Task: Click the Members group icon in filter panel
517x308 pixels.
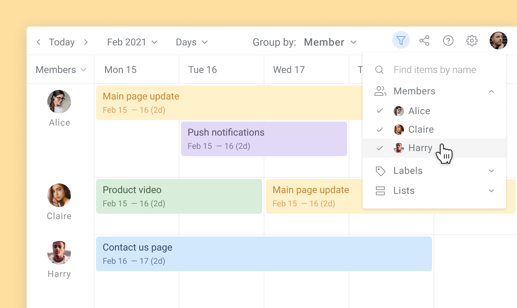Action: [x=380, y=91]
